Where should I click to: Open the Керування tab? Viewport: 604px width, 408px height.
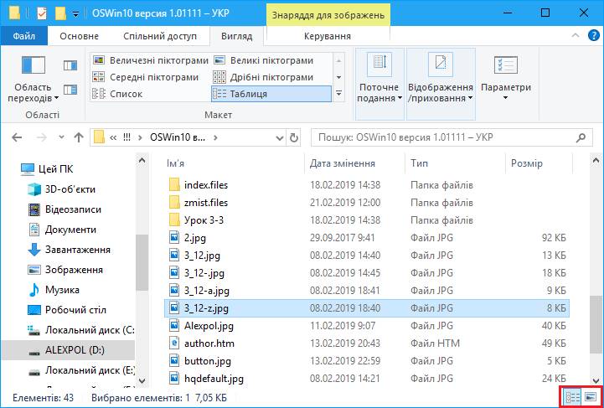[328, 36]
